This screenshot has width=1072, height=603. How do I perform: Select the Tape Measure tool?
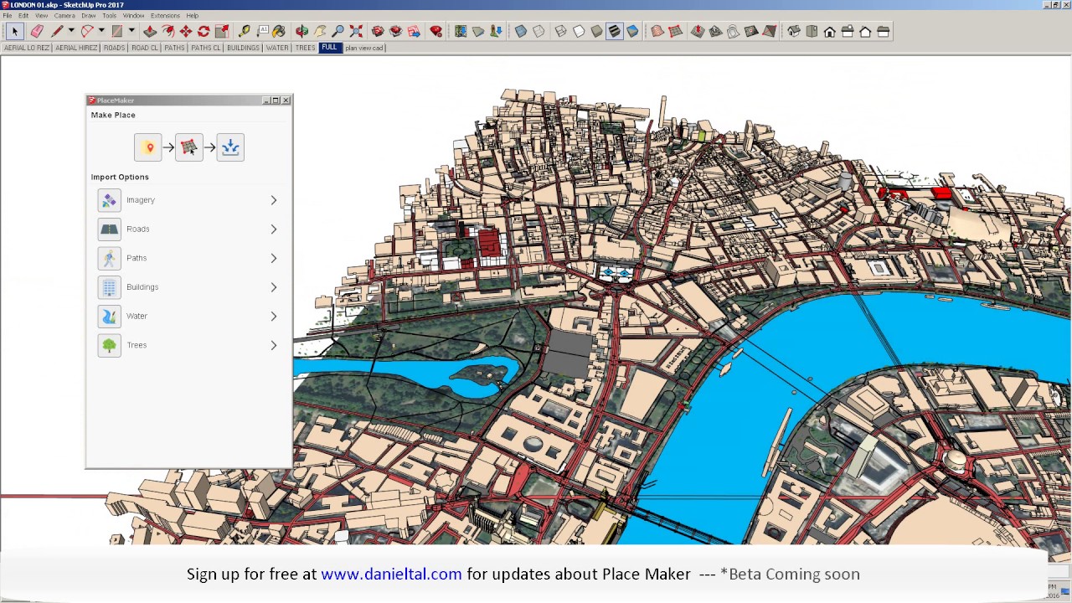tap(244, 31)
